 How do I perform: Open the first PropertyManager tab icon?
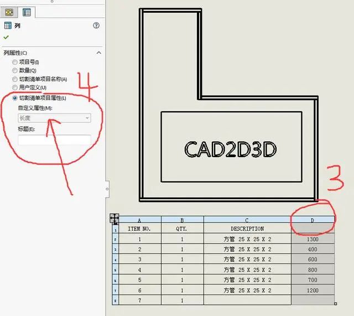point(9,12)
